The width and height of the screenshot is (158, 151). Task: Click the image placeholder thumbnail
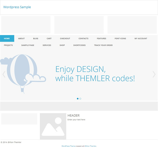[53, 126]
